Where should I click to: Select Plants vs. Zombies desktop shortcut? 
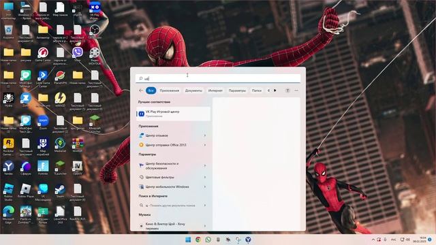tap(26, 215)
